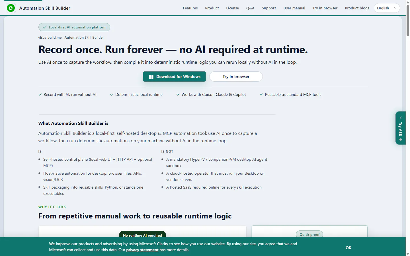Image resolution: width=410 pixels, height=256 pixels.
Task: Click checkmark beside Reusable as standard MCP tools
Action: [x=261, y=95]
